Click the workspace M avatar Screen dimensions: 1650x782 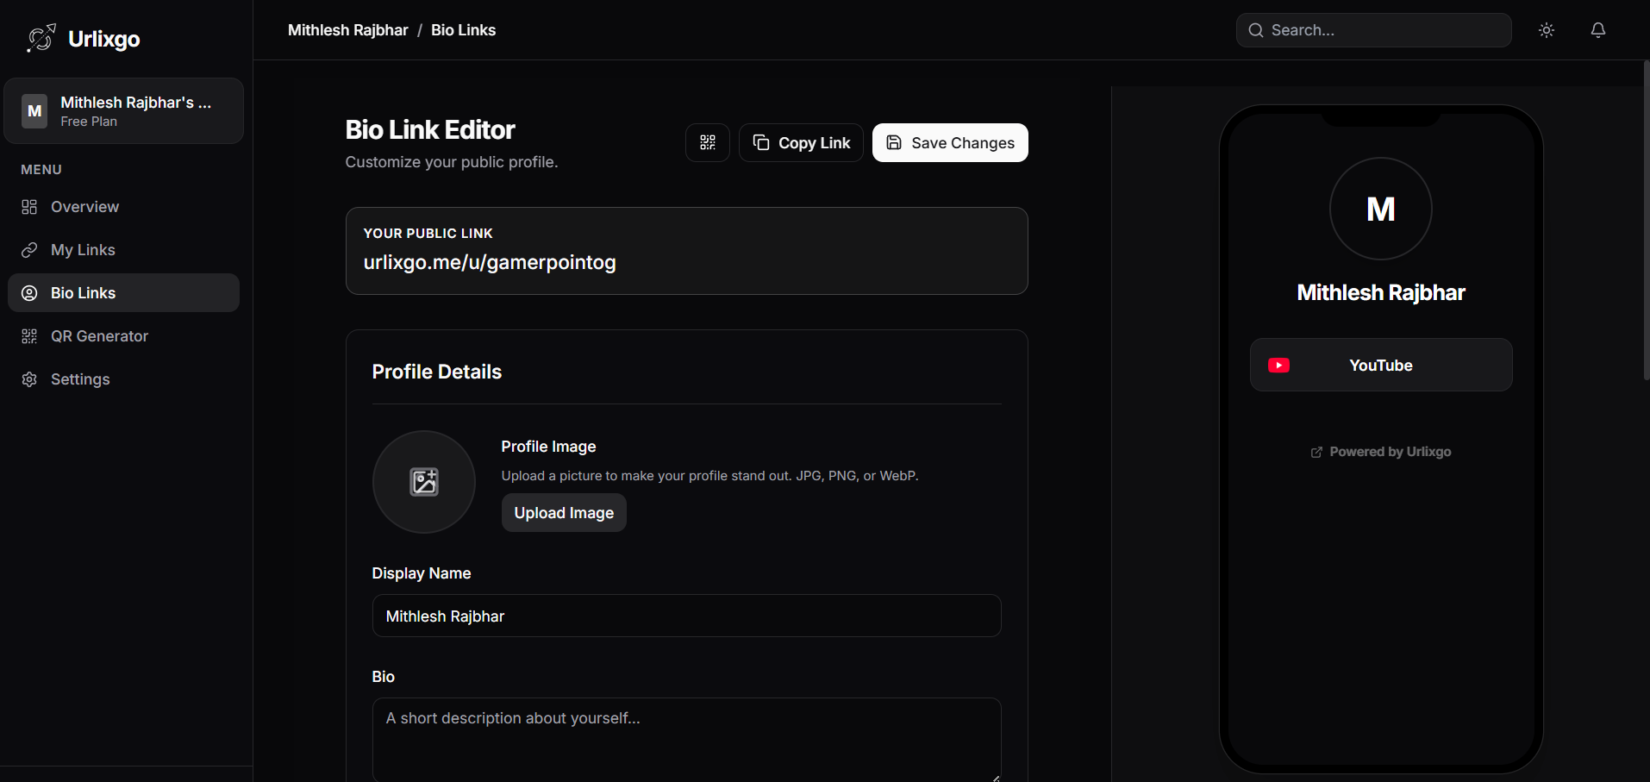[x=34, y=111]
